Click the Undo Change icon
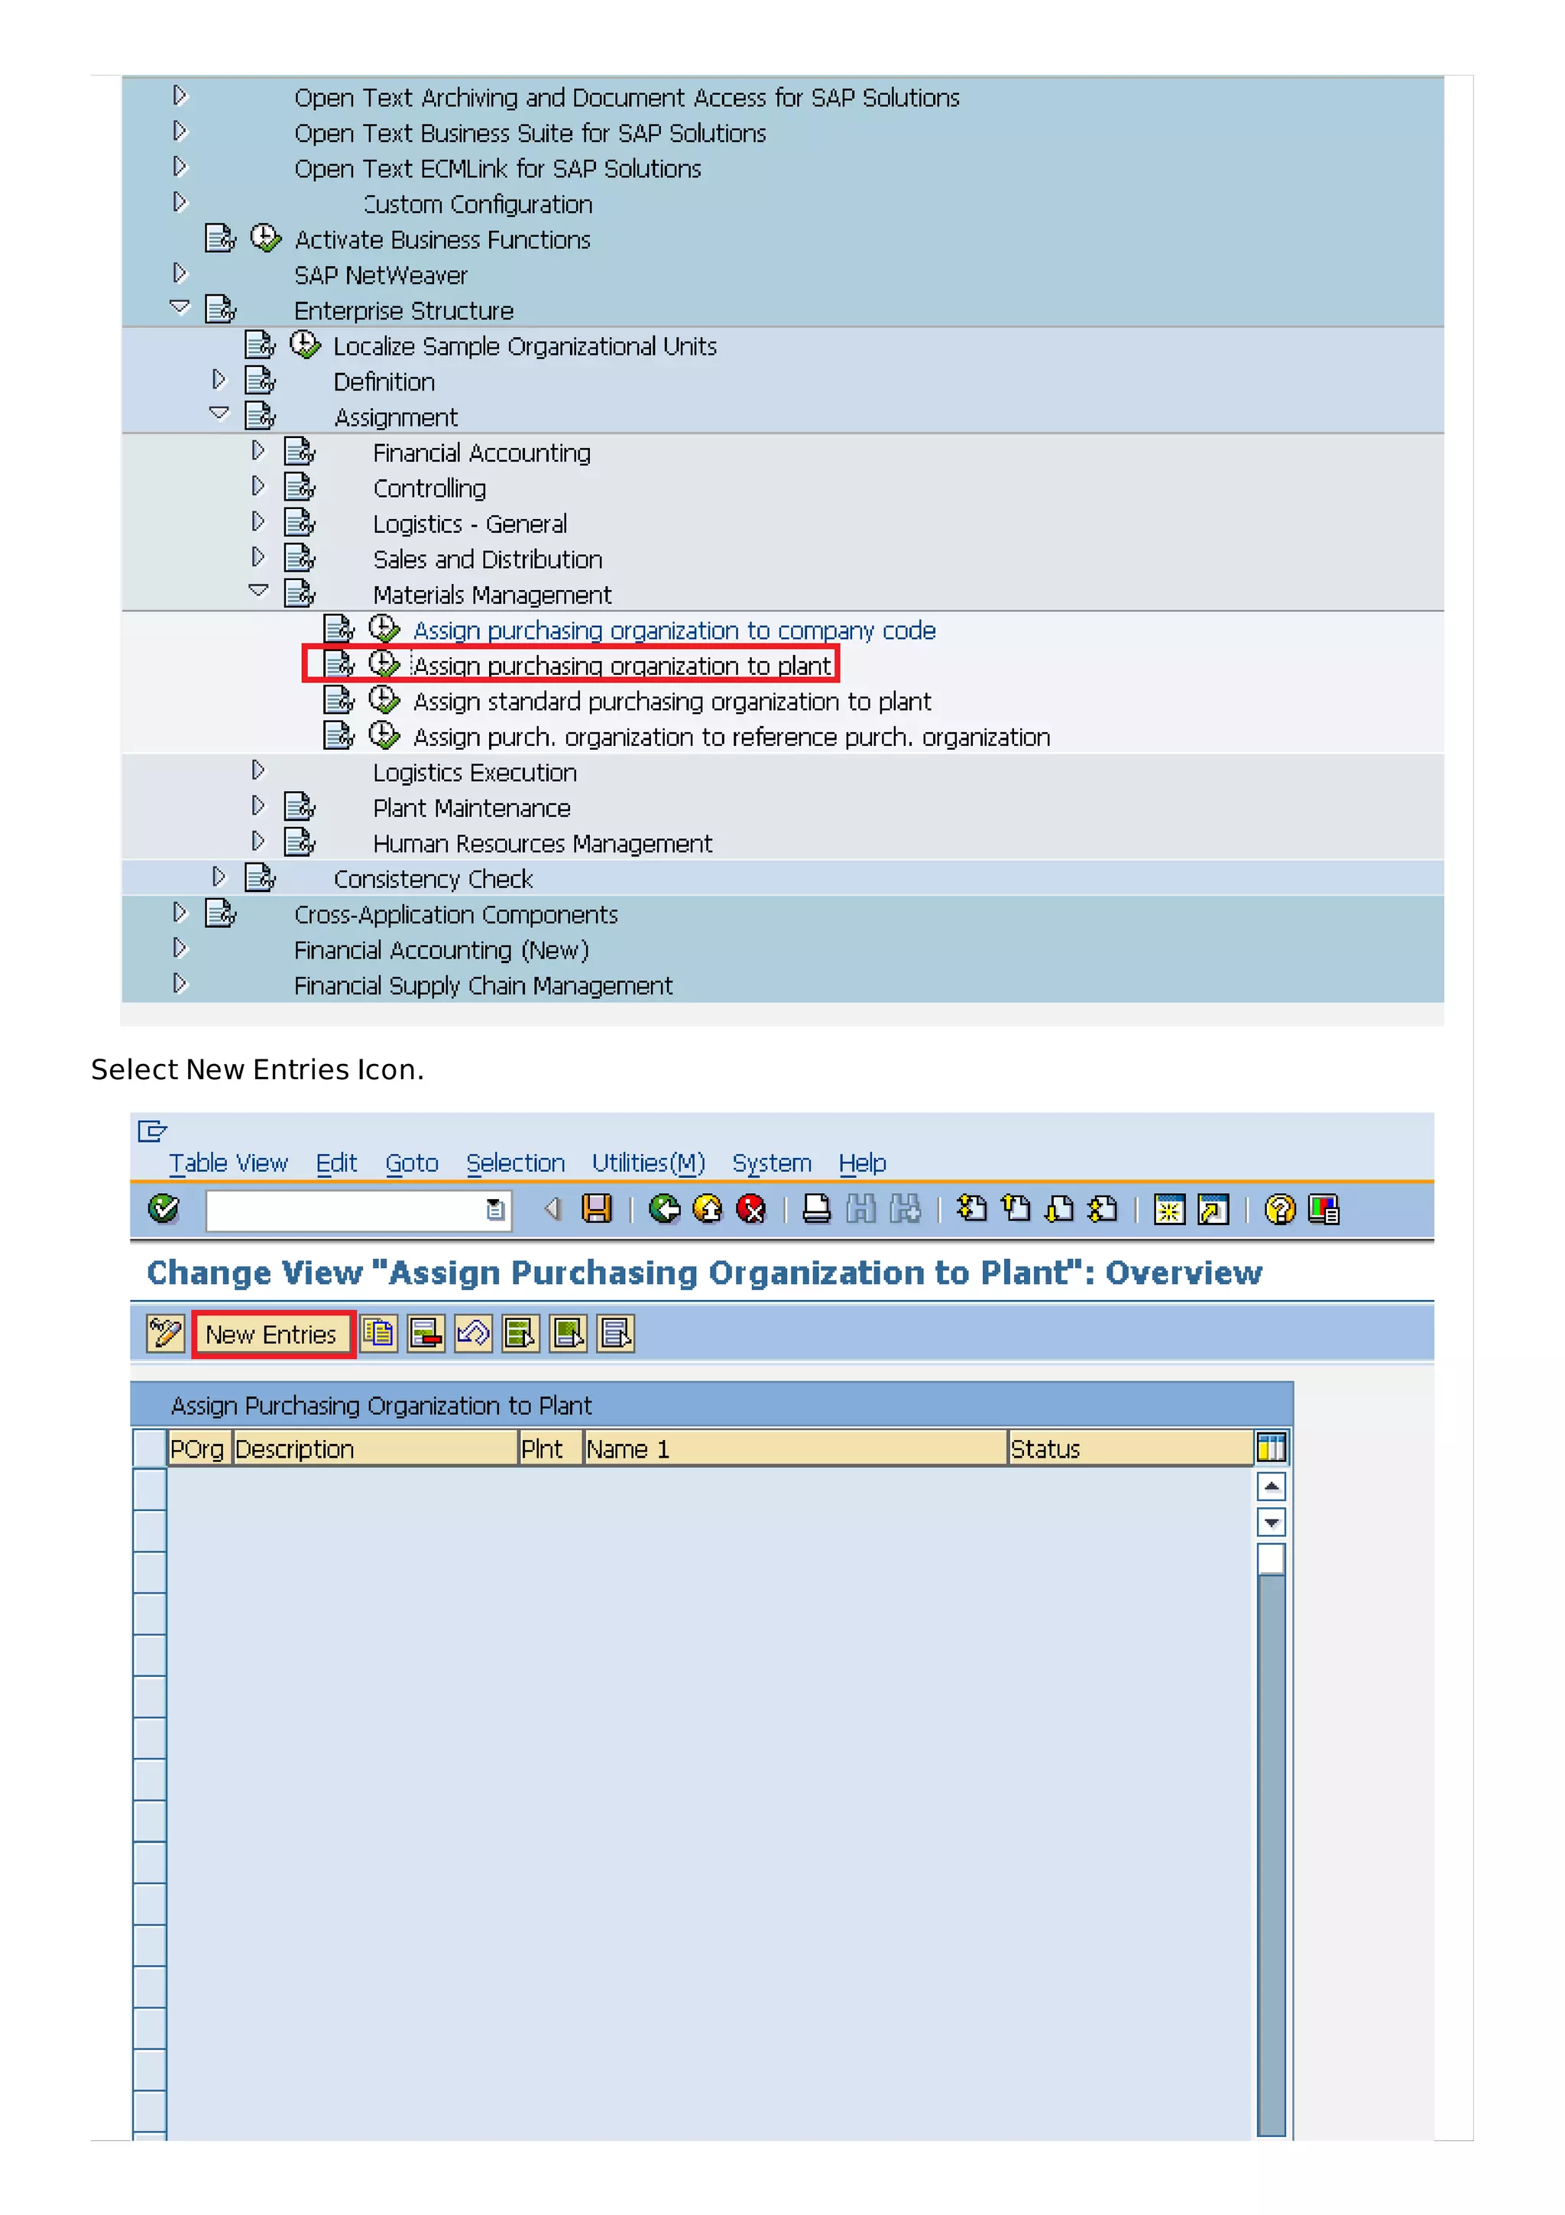 [x=474, y=1333]
